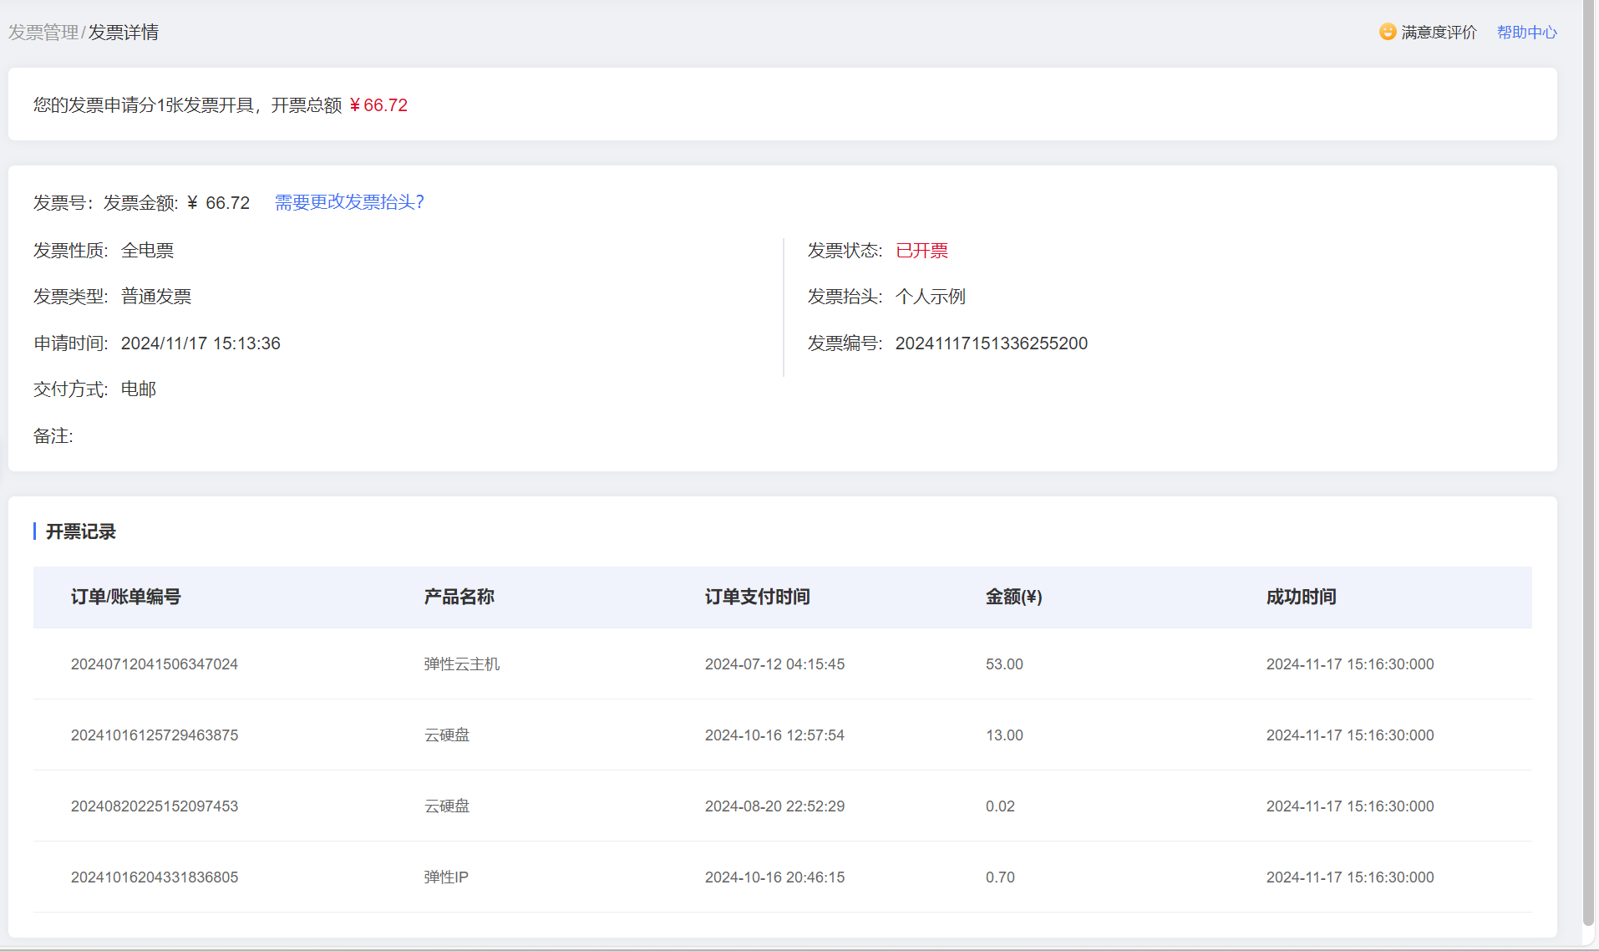This screenshot has height=951, width=1599.
Task: Click the 发票详情 breadcrumb title
Action: pos(124,33)
